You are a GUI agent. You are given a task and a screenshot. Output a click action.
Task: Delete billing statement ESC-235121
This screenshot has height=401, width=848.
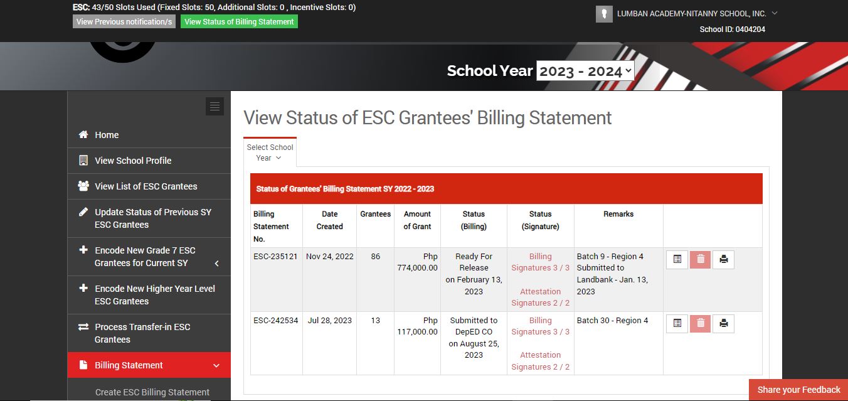pos(700,259)
